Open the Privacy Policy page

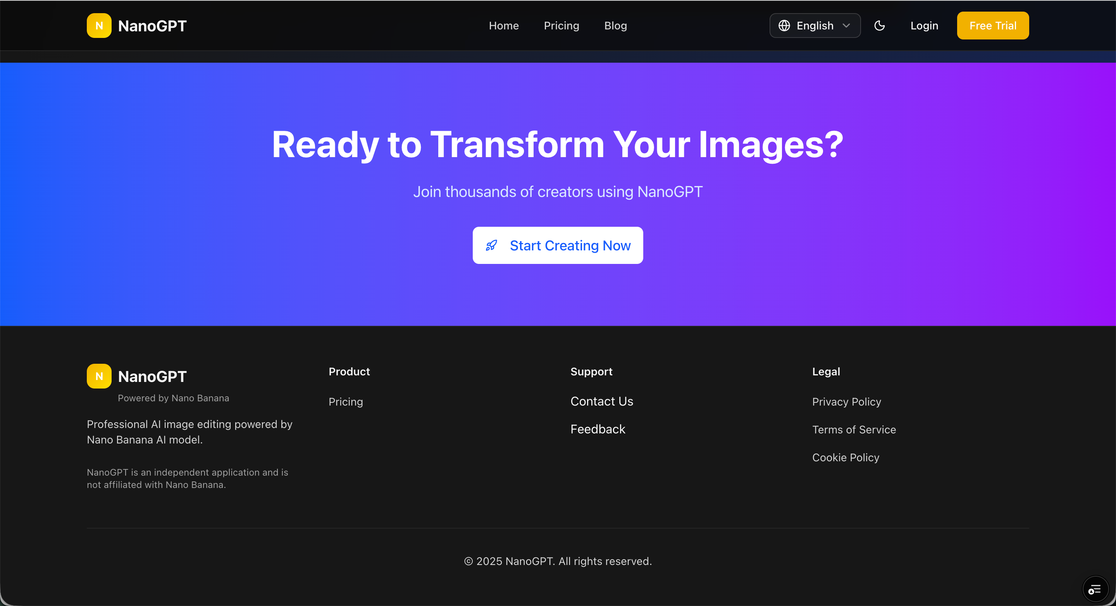846,401
